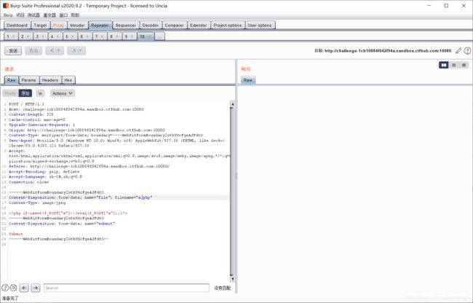The height and width of the screenshot is (303, 473).
Task: Open history back dropdown arrow
Action: pos(59,51)
